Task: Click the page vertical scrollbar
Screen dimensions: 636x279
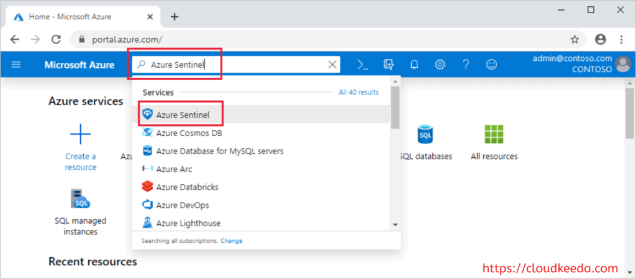Action: 630,112
